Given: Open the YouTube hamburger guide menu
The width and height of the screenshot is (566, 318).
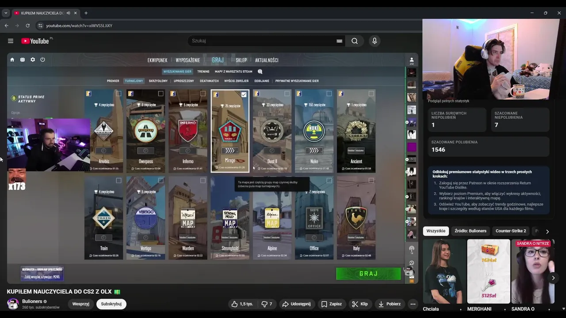Looking at the screenshot, I should 11,41.
